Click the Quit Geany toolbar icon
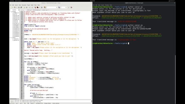The height and width of the screenshot is (104, 185). 71,8
